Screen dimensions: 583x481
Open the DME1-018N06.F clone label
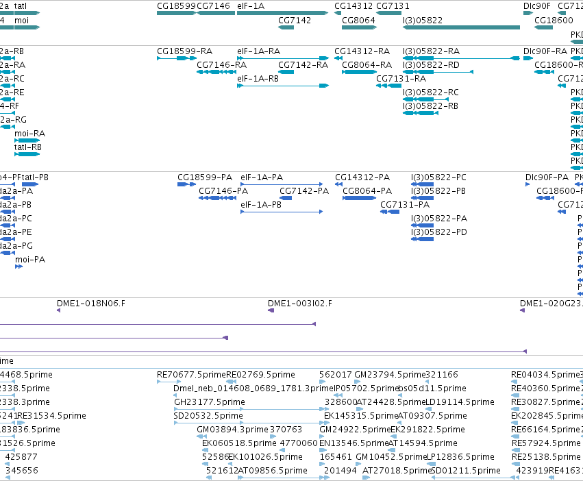click(91, 303)
